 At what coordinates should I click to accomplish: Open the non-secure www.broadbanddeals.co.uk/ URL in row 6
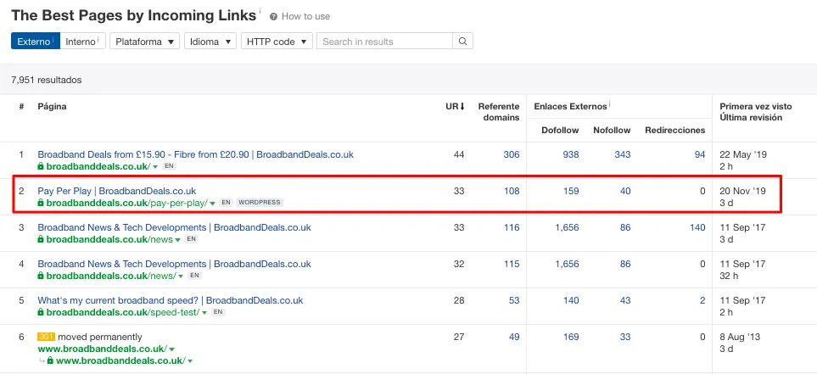[x=102, y=349]
